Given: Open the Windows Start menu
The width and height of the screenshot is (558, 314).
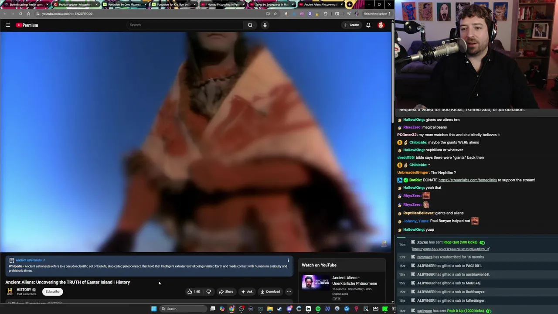Looking at the screenshot, I should pyautogui.click(x=154, y=309).
